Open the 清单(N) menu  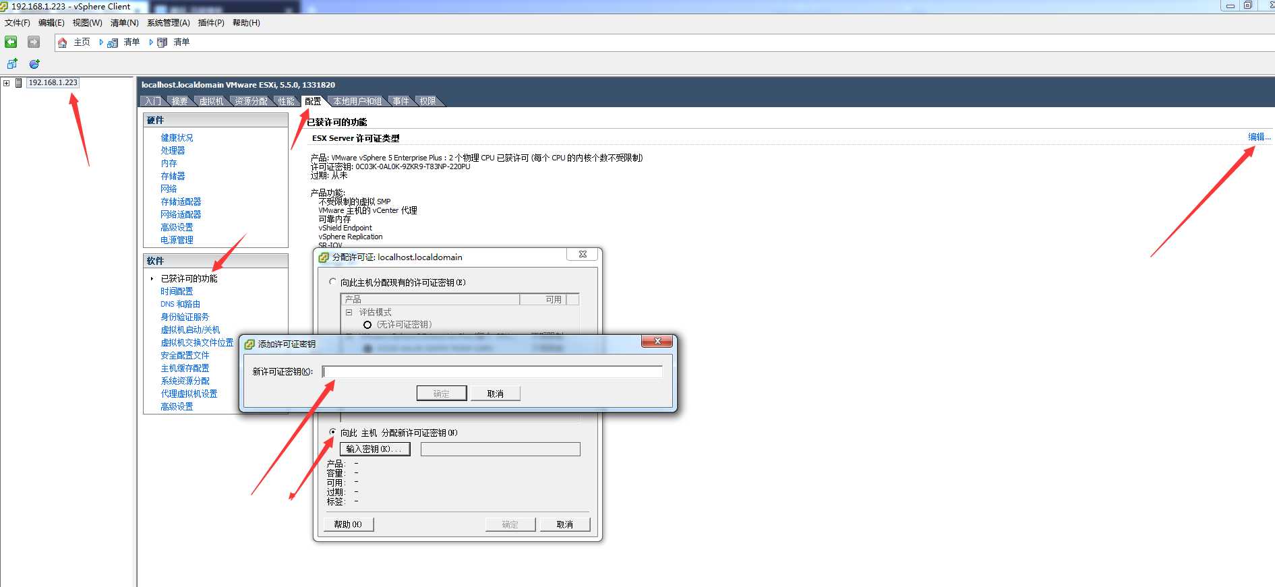(125, 23)
